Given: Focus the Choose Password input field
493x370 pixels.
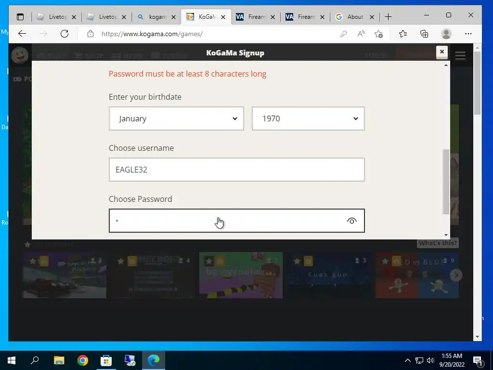Looking at the screenshot, I should [237, 221].
